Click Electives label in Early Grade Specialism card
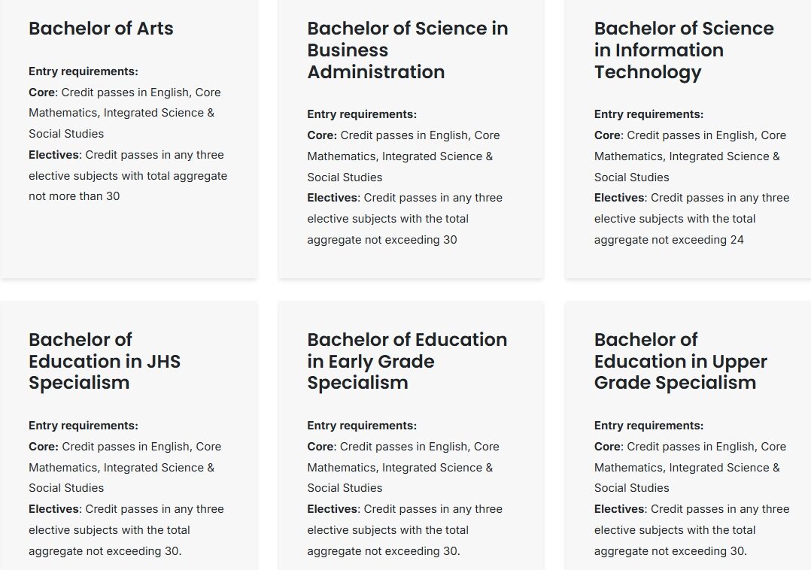811x570 pixels. point(332,509)
